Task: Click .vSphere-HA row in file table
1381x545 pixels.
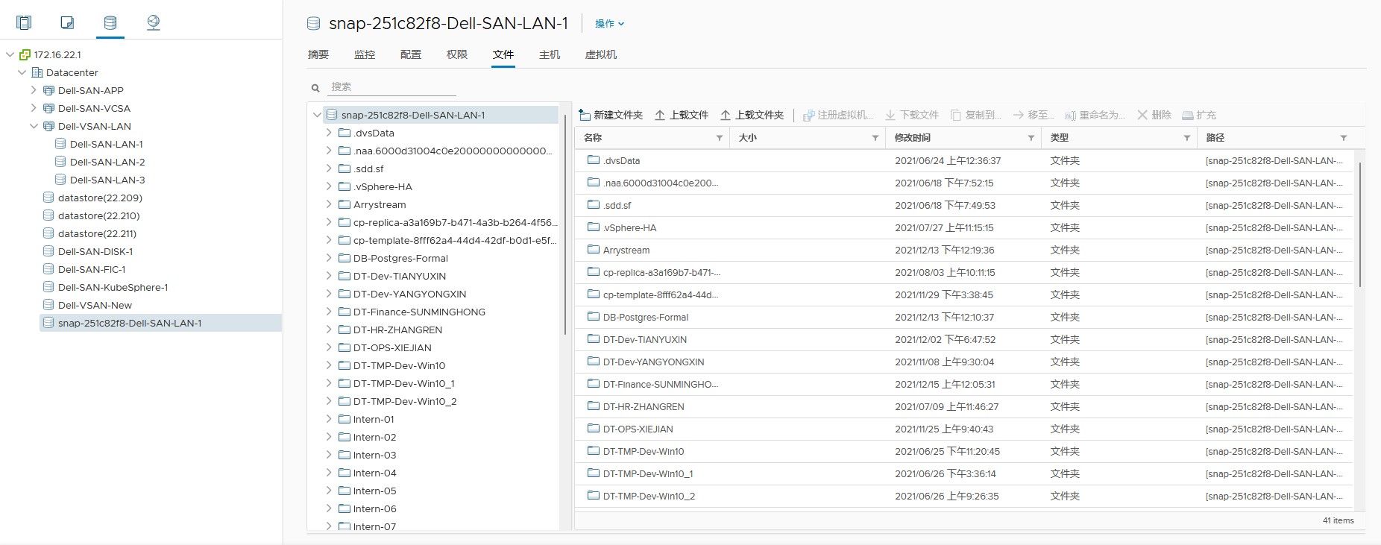Action: [964, 227]
